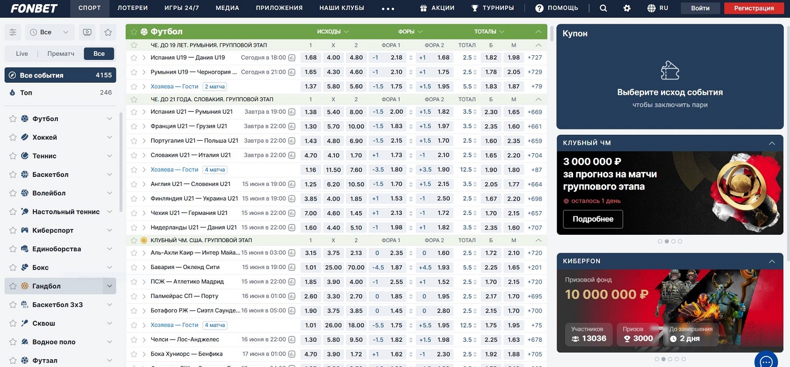The height and width of the screenshot is (367, 790).
Task: Open statistics icon for Финляндия U21 — Украина U21
Action: [292, 199]
